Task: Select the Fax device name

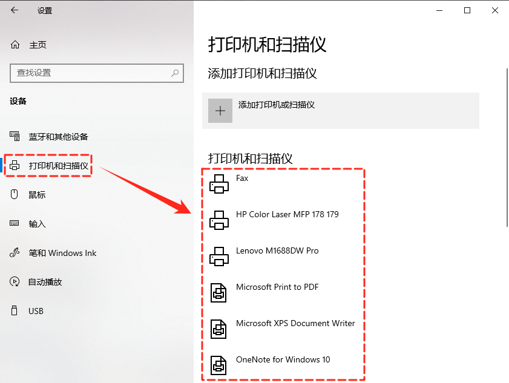Action: pyautogui.click(x=242, y=178)
